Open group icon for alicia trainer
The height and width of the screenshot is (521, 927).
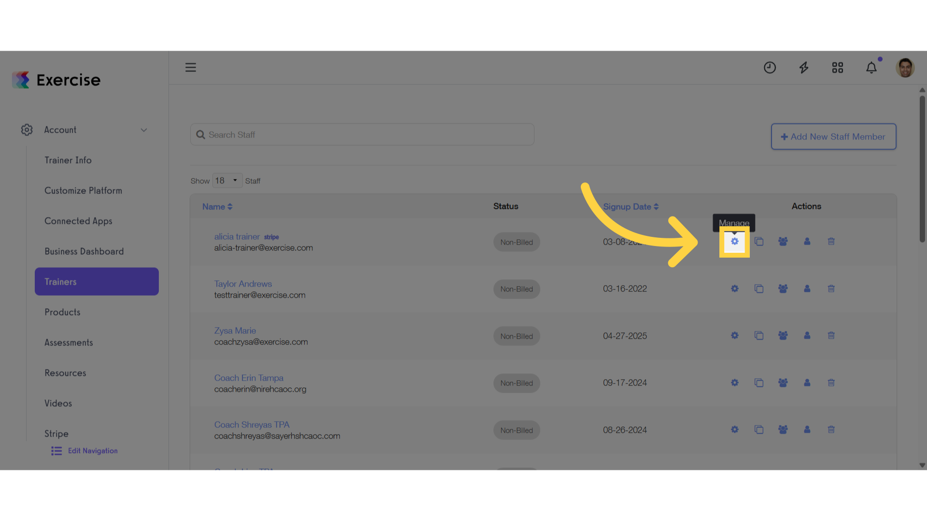(783, 241)
